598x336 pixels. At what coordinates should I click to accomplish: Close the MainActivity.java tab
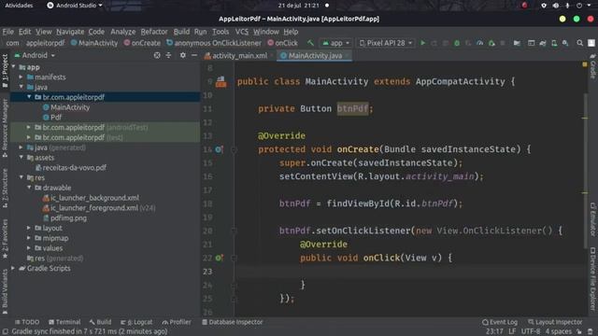[347, 56]
